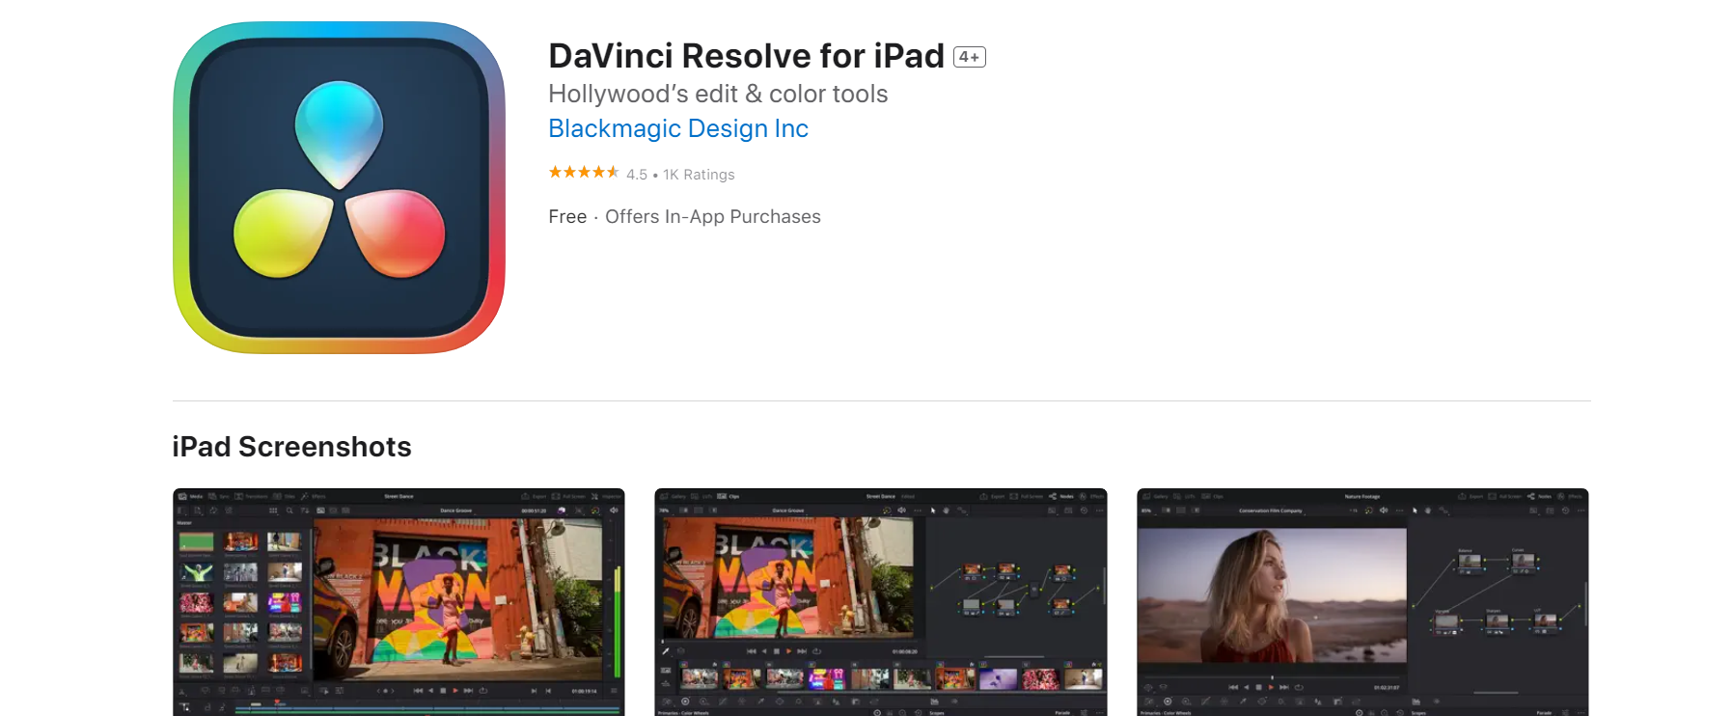The height and width of the screenshot is (716, 1733).
Task: Click the DaVinci Resolve app icon
Action: click(339, 187)
